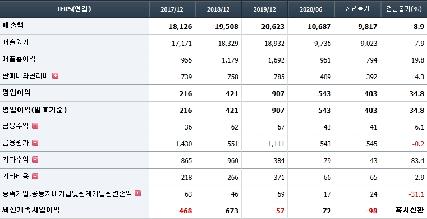Click the 371 other expenses value
Viewport: 427px width, 219px height.
pos(279,178)
